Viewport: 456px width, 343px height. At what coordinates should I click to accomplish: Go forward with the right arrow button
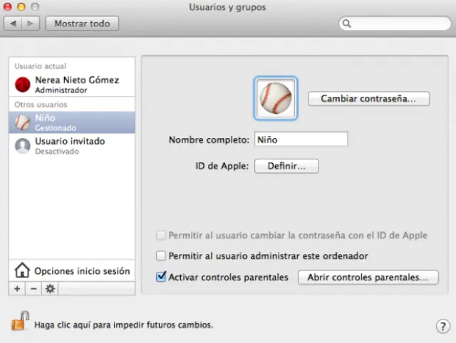coord(31,23)
